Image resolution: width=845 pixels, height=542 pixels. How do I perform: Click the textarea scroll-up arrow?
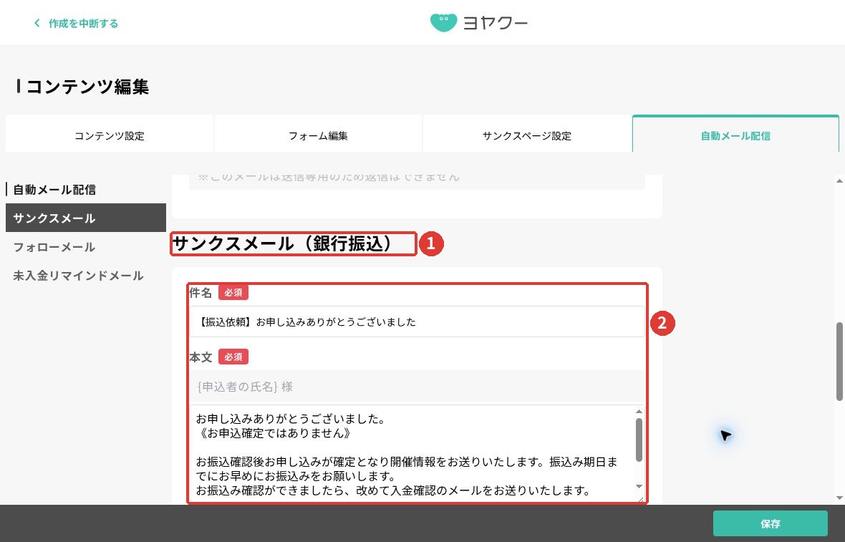[639, 412]
